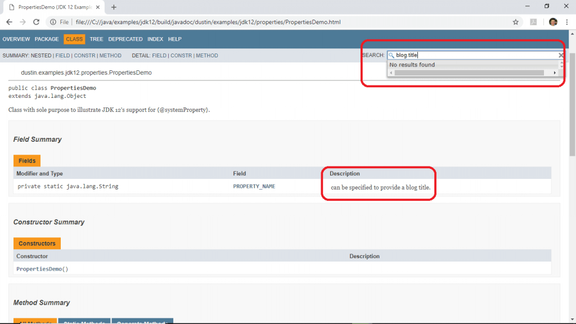Viewport: 576px width, 324px height.
Task: Jump to FIELD summary link
Action: (x=62, y=56)
